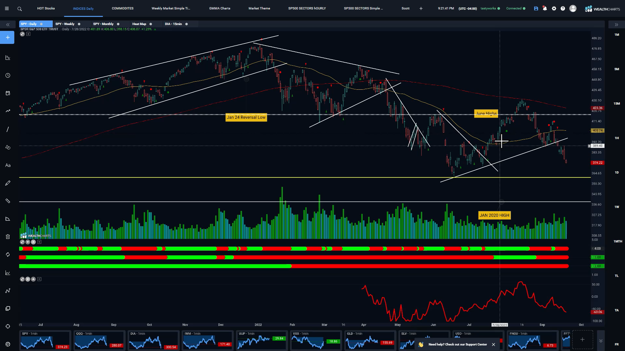
Task: Move oscillator panel down arrow
Action: coord(28,279)
